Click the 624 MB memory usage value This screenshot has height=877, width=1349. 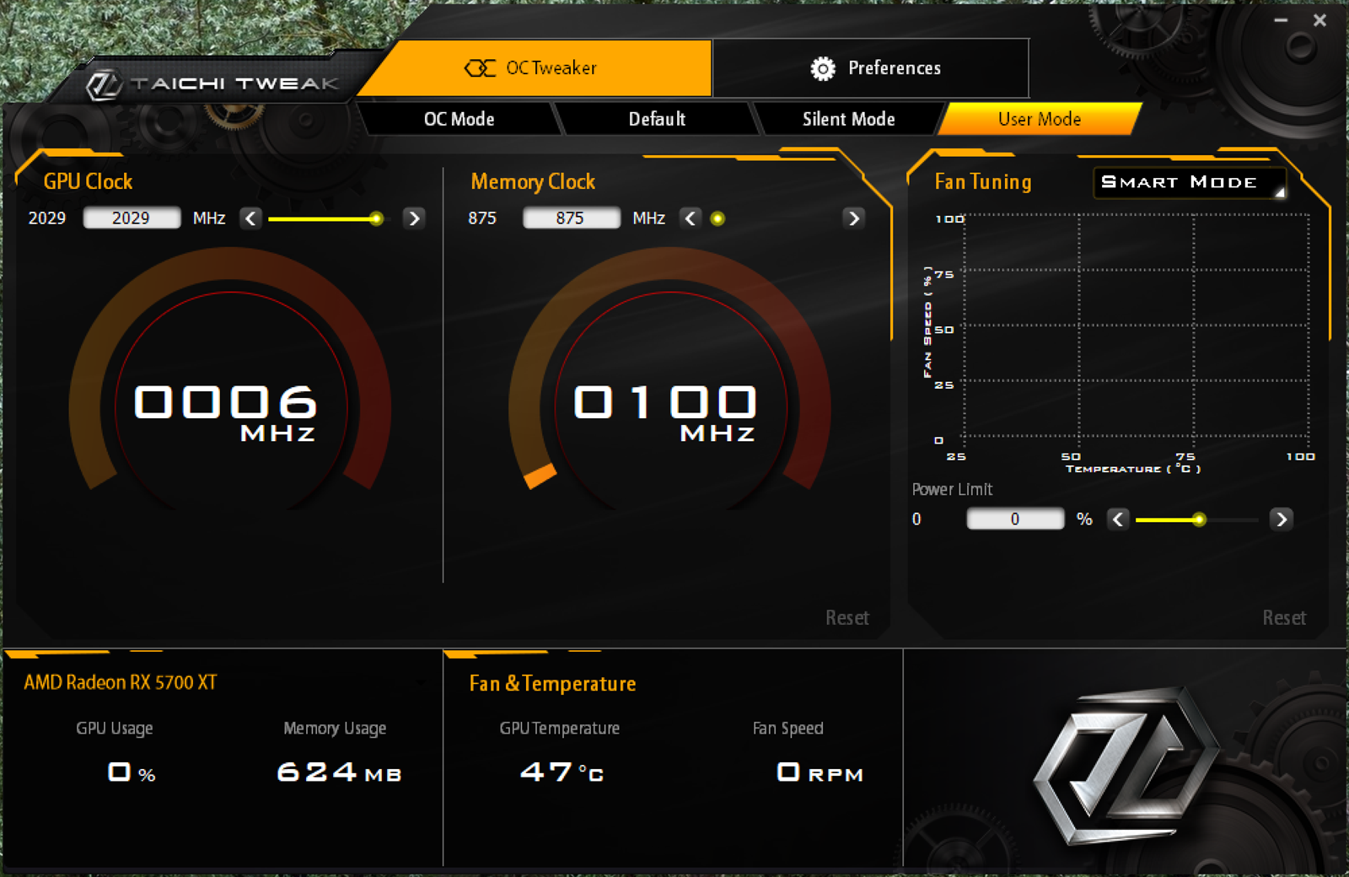pos(339,772)
